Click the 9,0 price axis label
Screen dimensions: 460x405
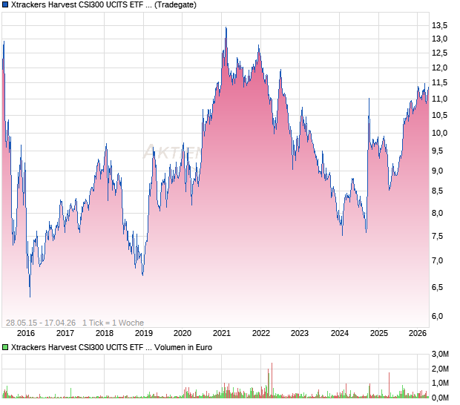(437, 171)
